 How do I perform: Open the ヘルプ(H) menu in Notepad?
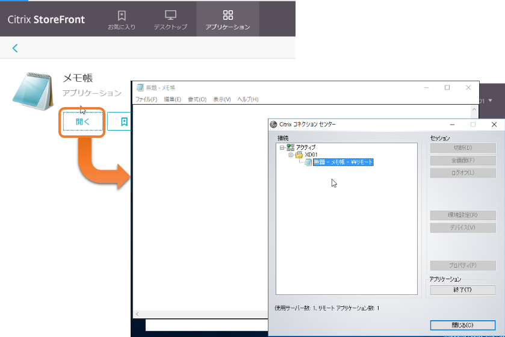[x=248, y=99]
